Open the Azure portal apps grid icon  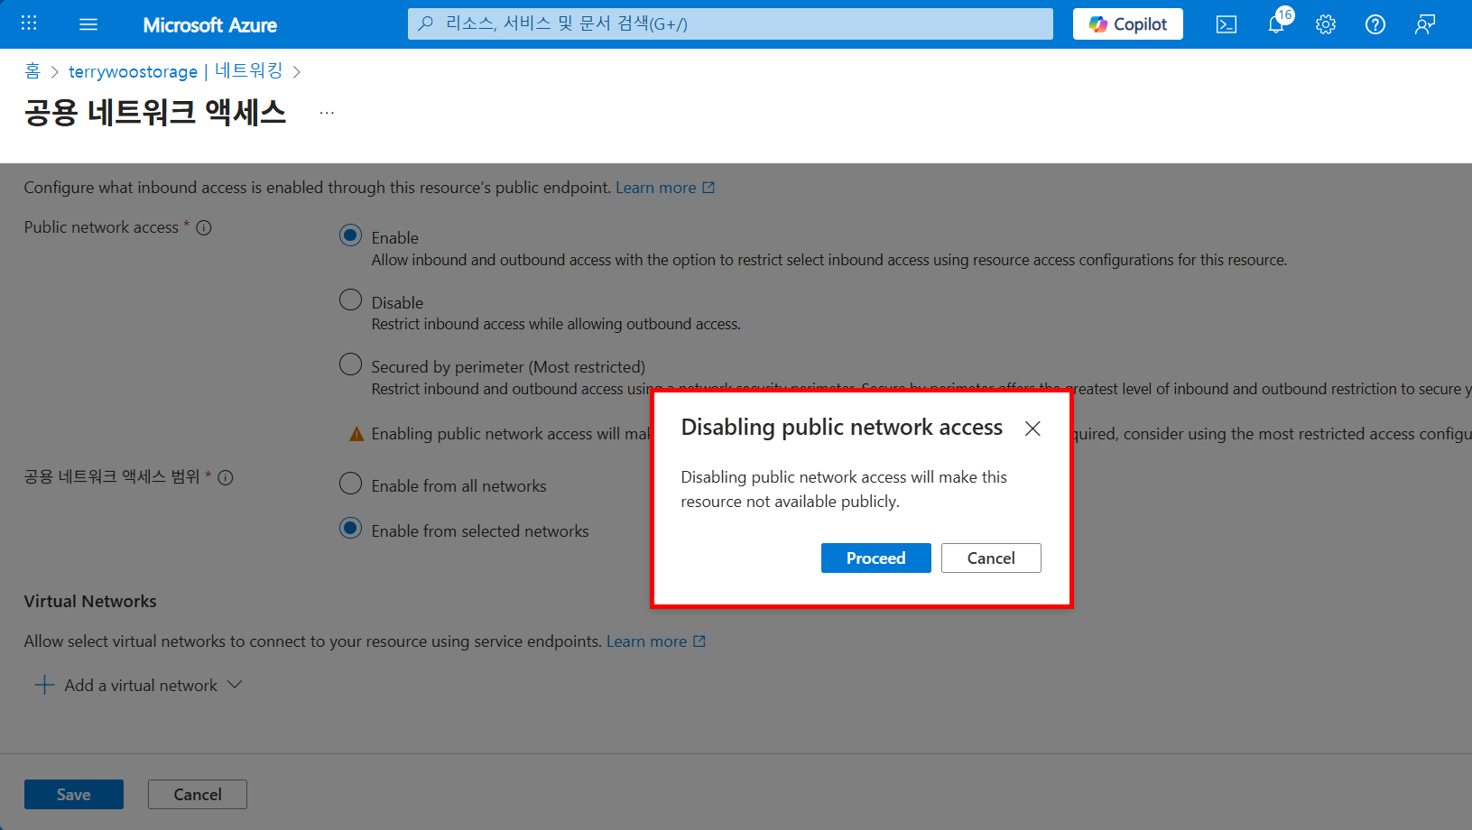pyautogui.click(x=29, y=23)
